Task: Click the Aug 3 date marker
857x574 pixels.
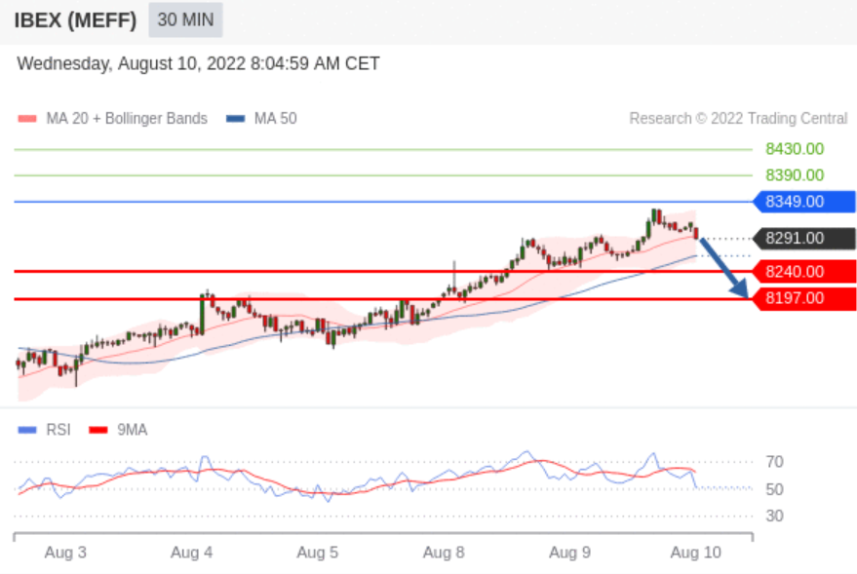Action: point(65,553)
